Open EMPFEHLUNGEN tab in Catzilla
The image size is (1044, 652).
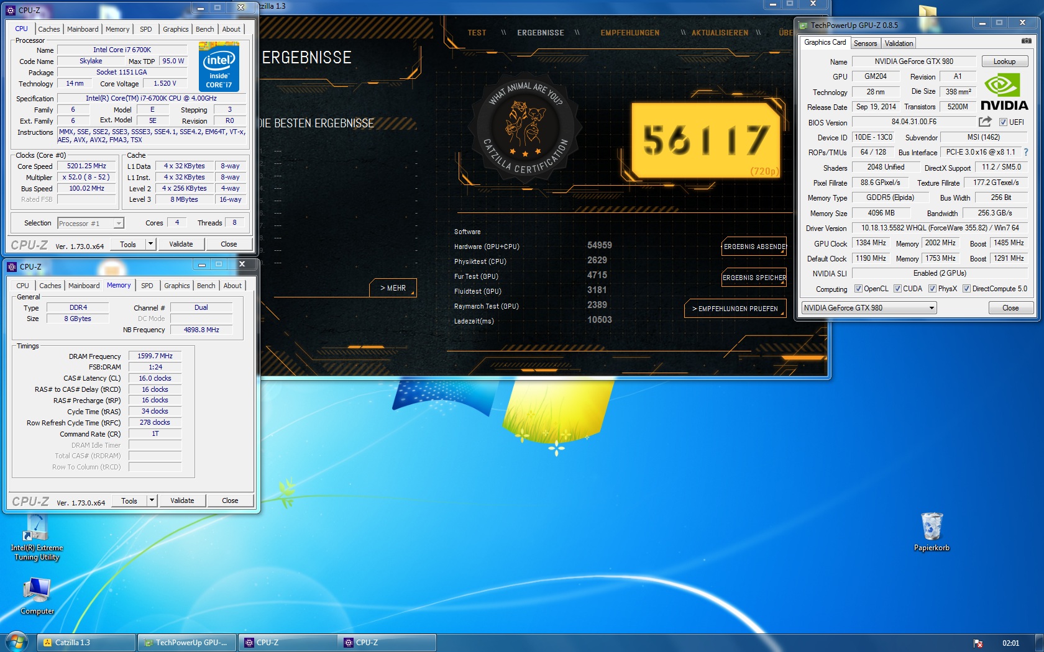coord(630,33)
